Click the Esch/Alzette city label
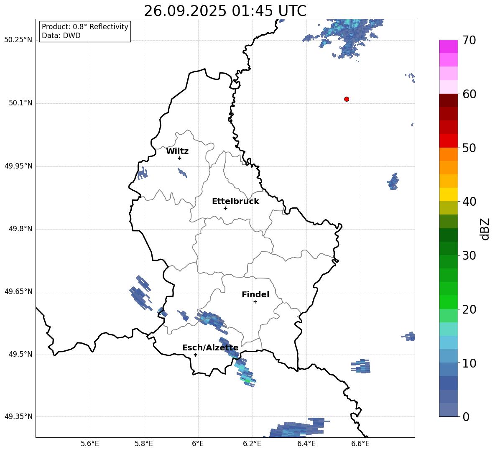Image resolution: width=495 pixels, height=452 pixels. point(210,347)
